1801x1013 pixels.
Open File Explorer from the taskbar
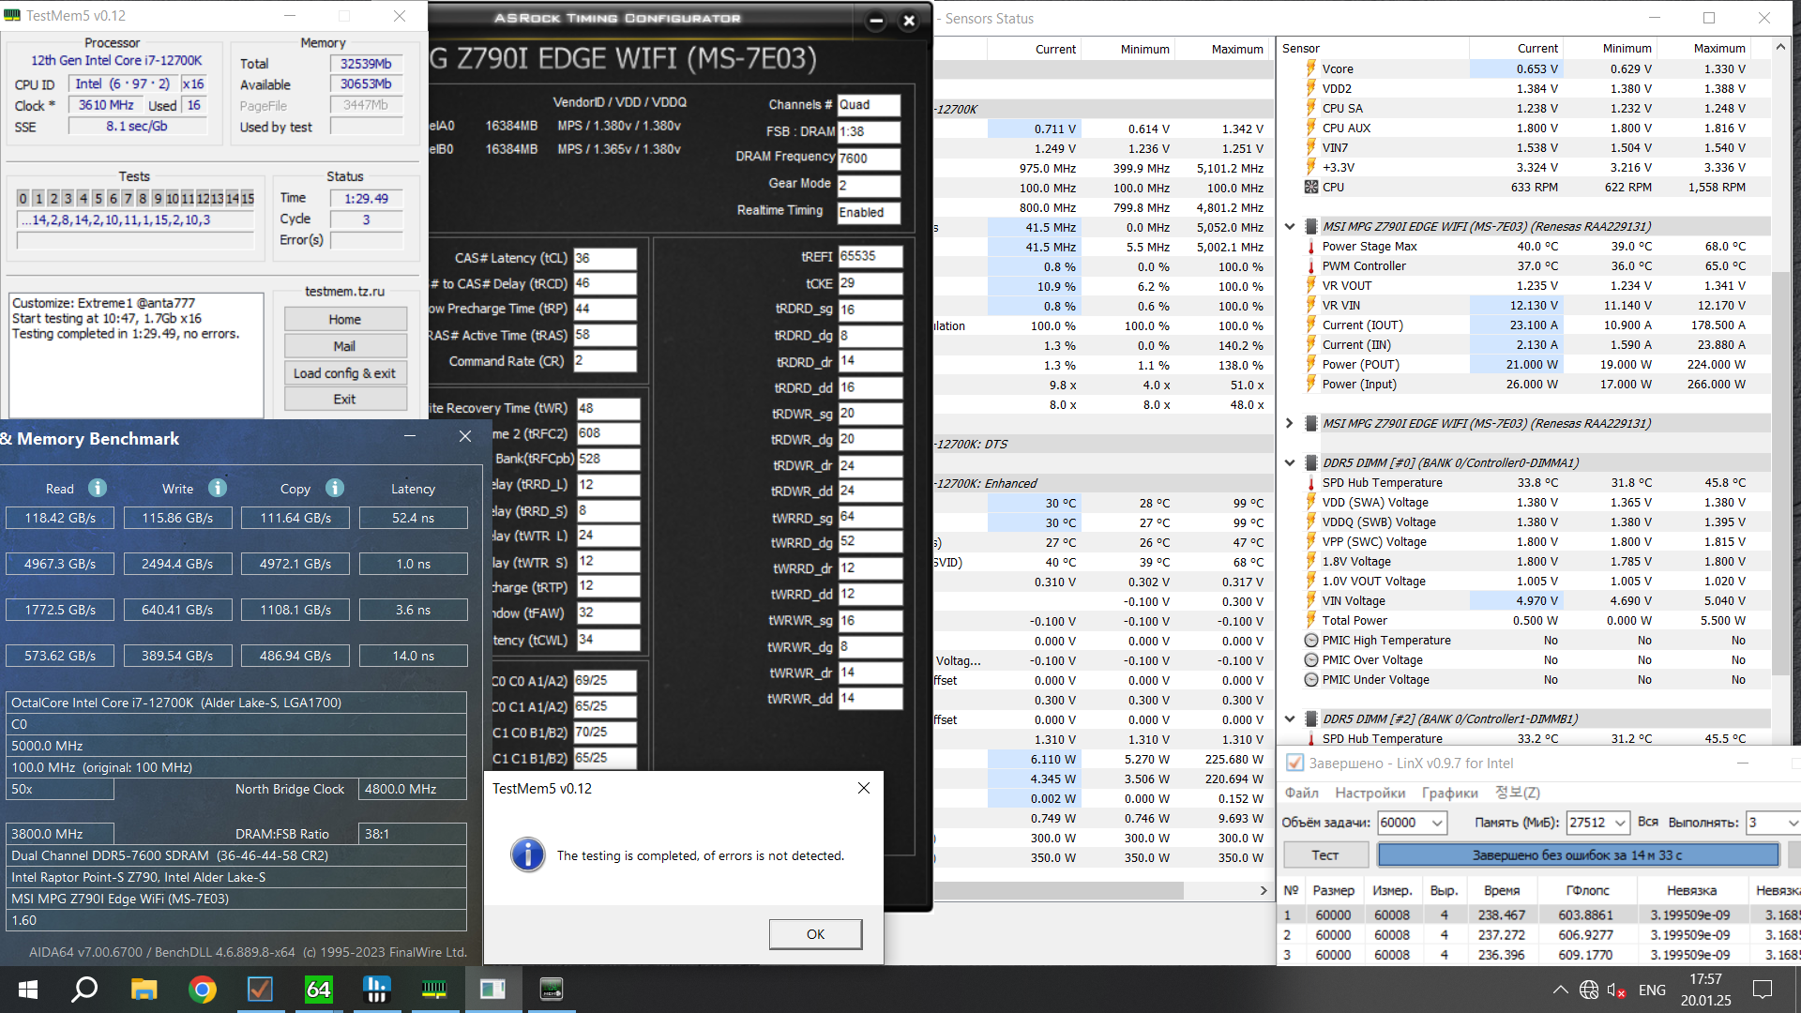[144, 990]
